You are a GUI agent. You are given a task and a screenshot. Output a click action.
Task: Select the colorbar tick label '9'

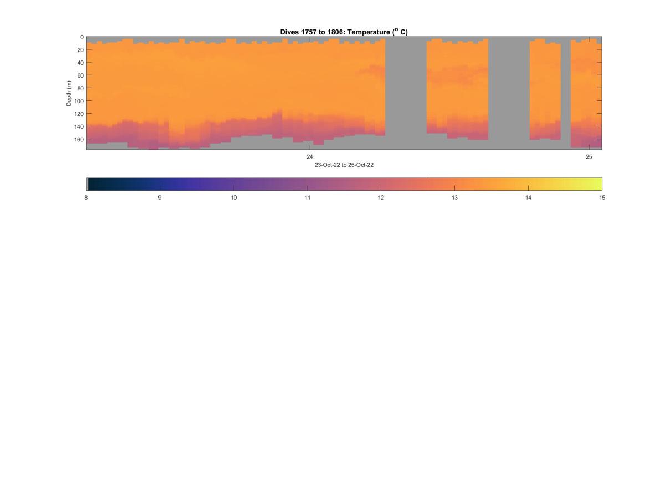160,198
